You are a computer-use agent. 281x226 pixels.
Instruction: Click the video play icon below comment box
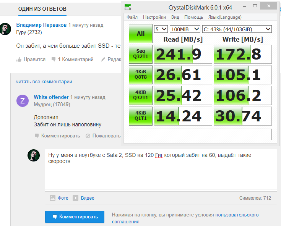(x=75, y=198)
